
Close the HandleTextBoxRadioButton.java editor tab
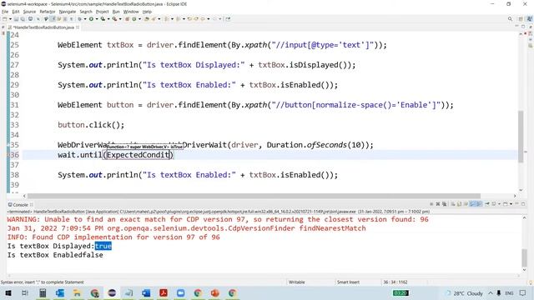point(78,27)
